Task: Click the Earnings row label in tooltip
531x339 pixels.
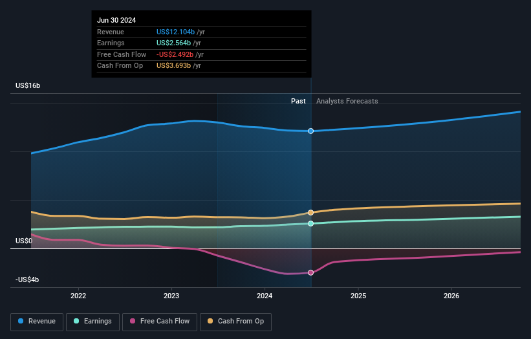Action: 111,43
